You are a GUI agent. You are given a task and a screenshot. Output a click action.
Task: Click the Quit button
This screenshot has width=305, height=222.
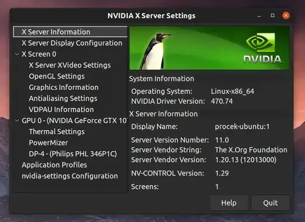pos(271,203)
